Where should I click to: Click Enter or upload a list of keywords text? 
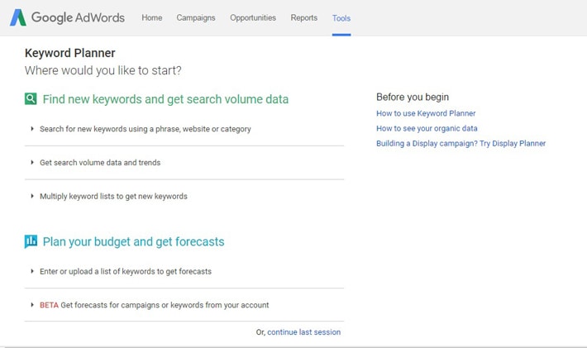point(126,271)
